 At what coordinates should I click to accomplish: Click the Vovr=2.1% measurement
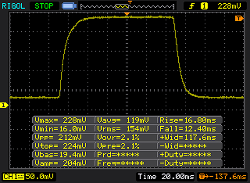click(x=118, y=137)
